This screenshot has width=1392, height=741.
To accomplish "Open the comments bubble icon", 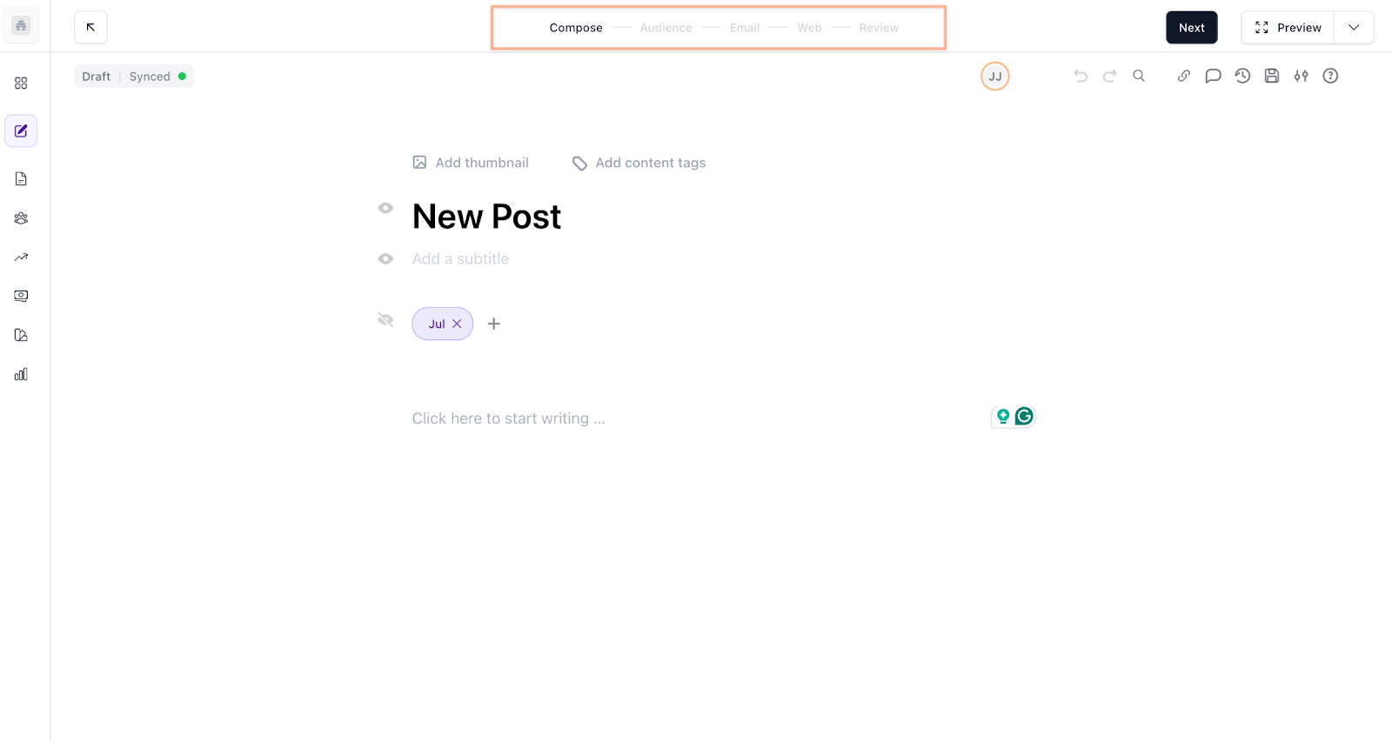I will 1213,77.
